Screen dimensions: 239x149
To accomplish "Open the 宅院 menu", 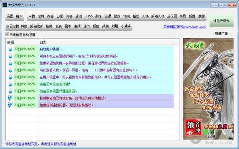I will 127,16.
